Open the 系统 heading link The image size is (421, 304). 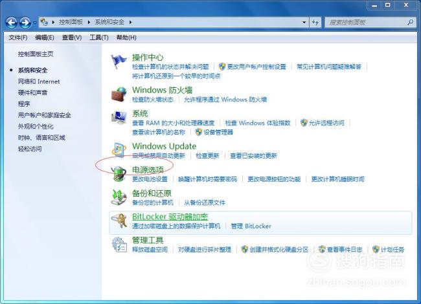click(140, 113)
